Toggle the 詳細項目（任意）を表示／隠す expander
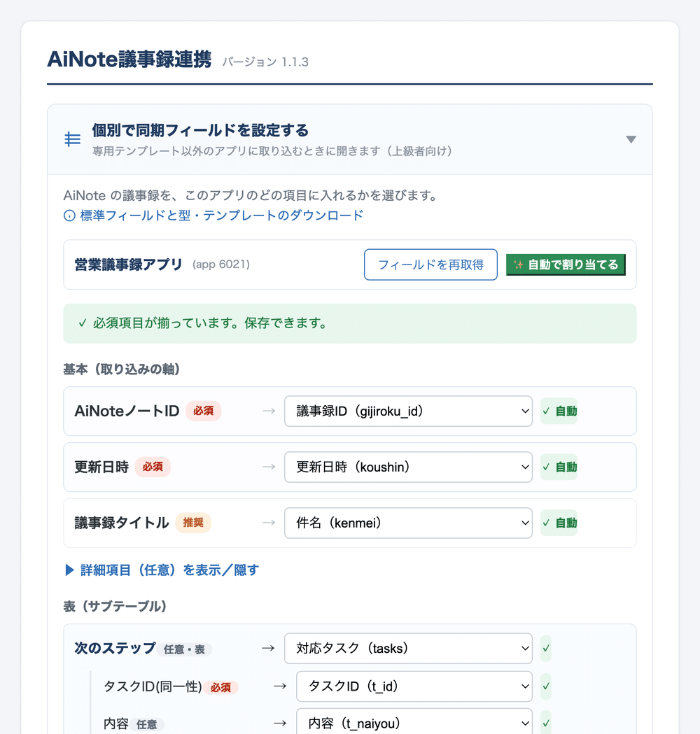Viewport: 700px width, 734px height. (162, 570)
